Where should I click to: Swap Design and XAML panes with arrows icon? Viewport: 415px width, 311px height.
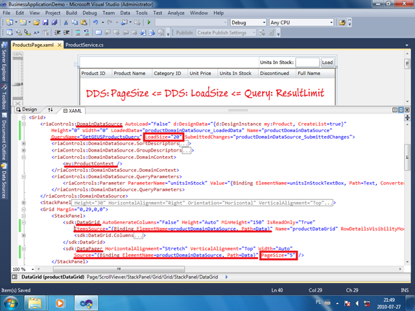coord(51,109)
